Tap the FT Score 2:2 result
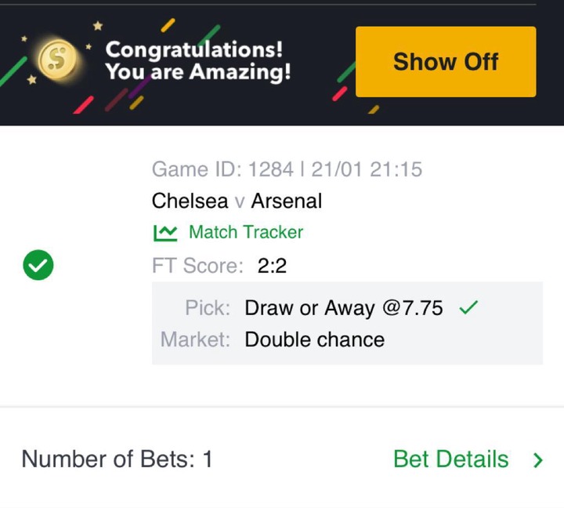The width and height of the screenshot is (564, 508). (x=272, y=267)
